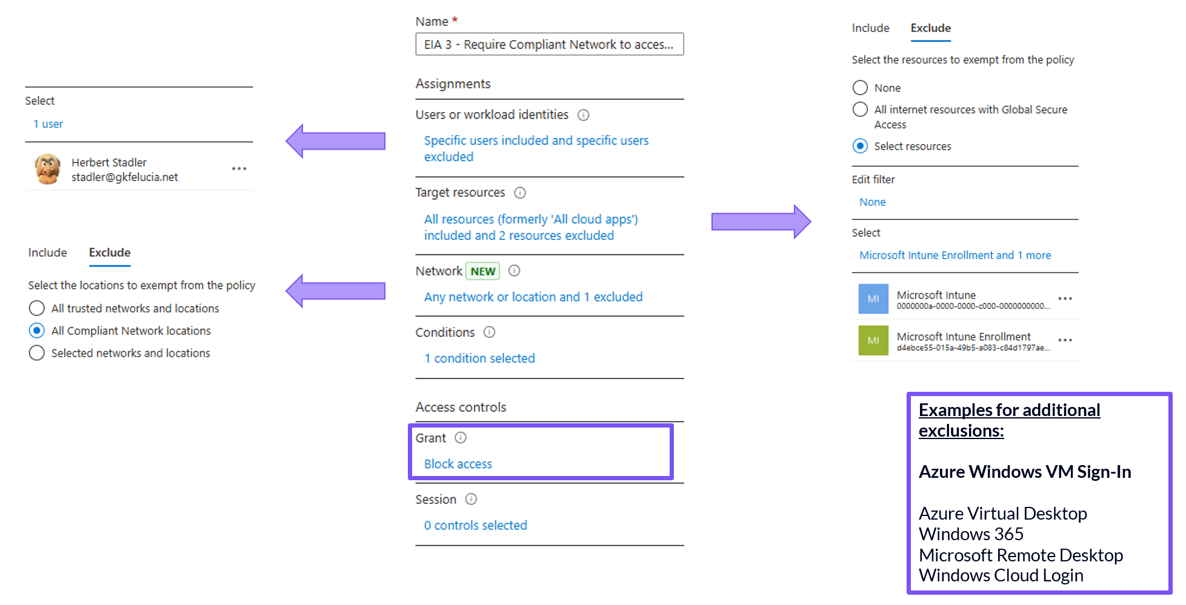Switch to the Include tab for locations
The height and width of the screenshot is (605, 1186).
pyautogui.click(x=47, y=253)
